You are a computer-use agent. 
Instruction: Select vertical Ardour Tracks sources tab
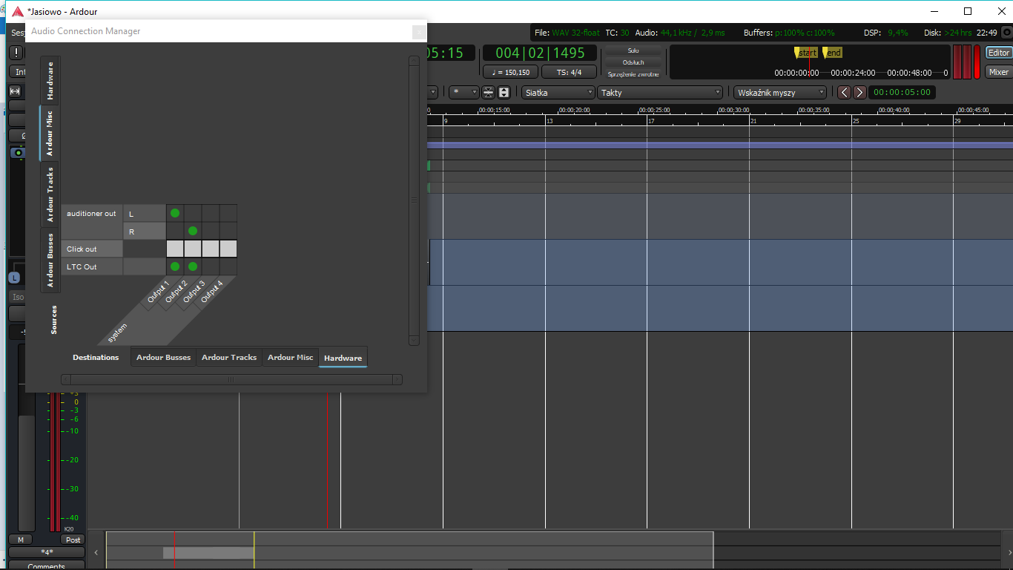[x=50, y=194]
